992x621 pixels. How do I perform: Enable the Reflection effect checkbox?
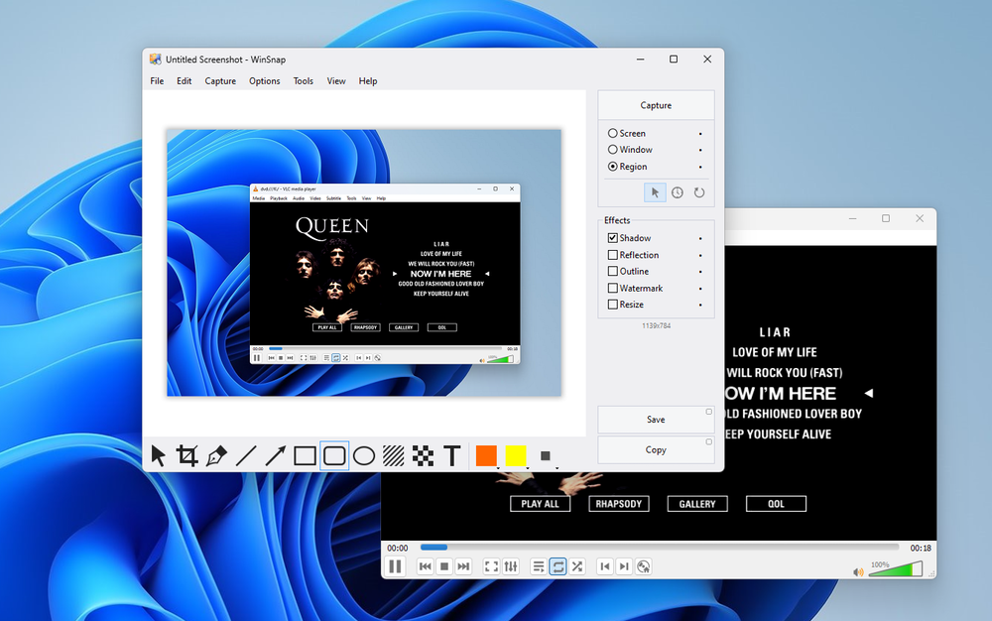tap(613, 255)
